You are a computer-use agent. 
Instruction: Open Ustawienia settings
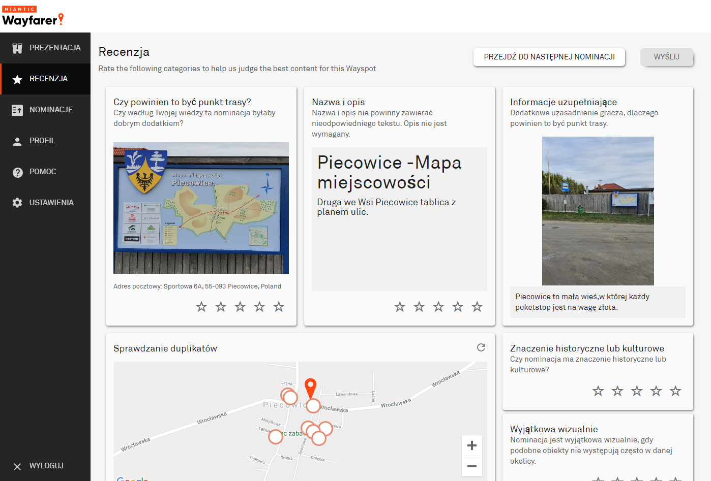click(45, 203)
